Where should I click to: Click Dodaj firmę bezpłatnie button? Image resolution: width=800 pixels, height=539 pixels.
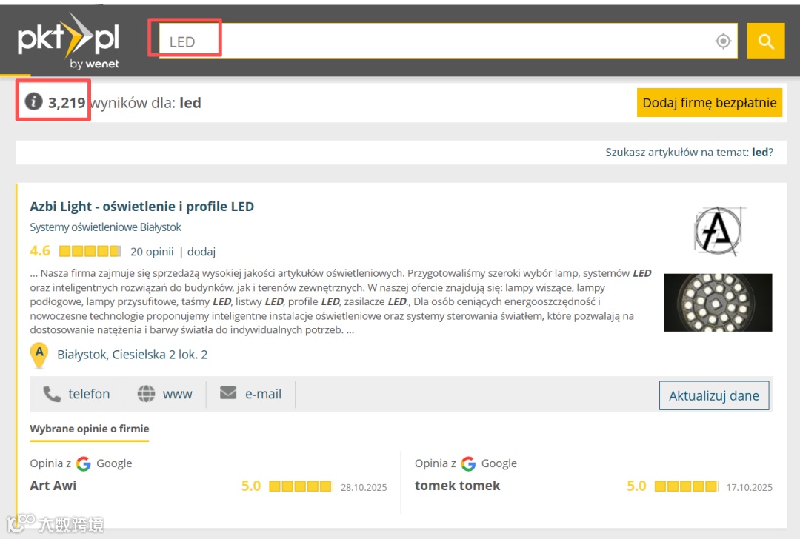[x=709, y=102]
